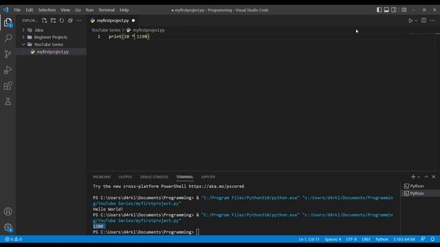Screen dimensions: 440x247
Task: Click line 1 code print statement
Action: click(x=129, y=36)
